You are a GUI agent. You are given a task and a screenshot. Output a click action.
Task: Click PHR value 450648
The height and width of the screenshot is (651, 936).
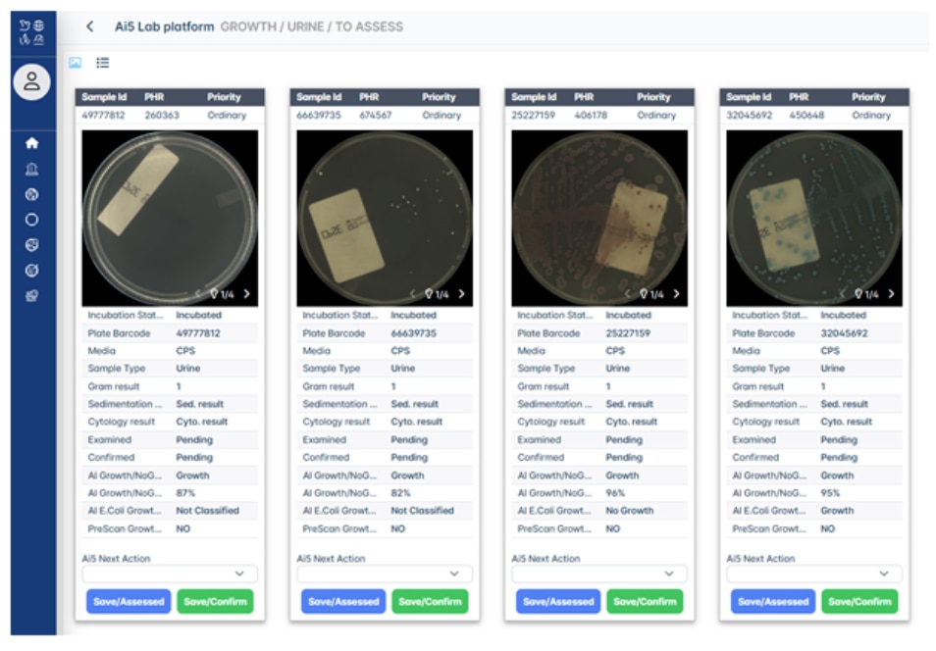pyautogui.click(x=806, y=115)
